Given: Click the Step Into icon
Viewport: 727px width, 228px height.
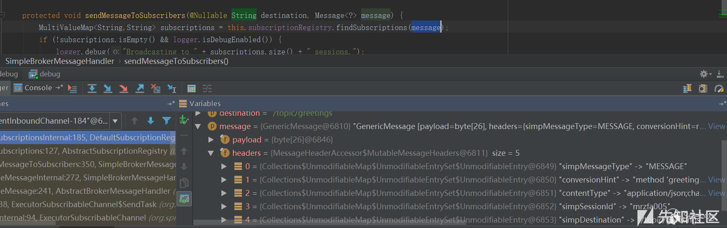Looking at the screenshot, I should (x=108, y=88).
